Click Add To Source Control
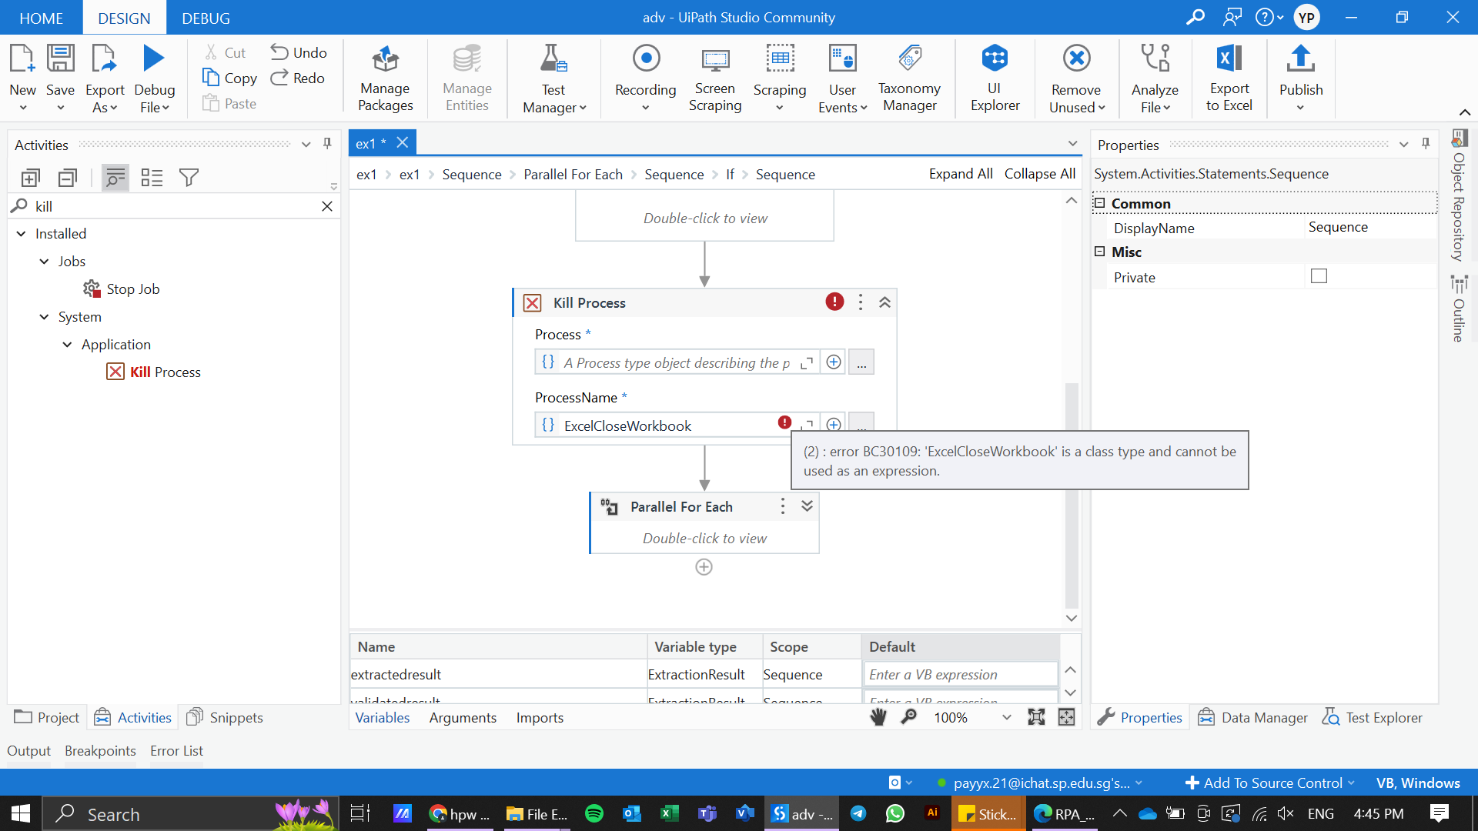The width and height of the screenshot is (1478, 831). (x=1269, y=783)
